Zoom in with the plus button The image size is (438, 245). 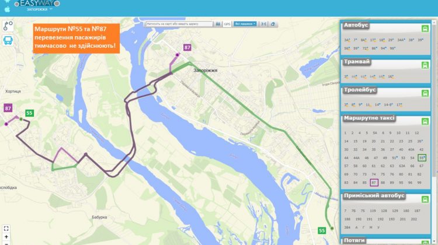coord(6,237)
